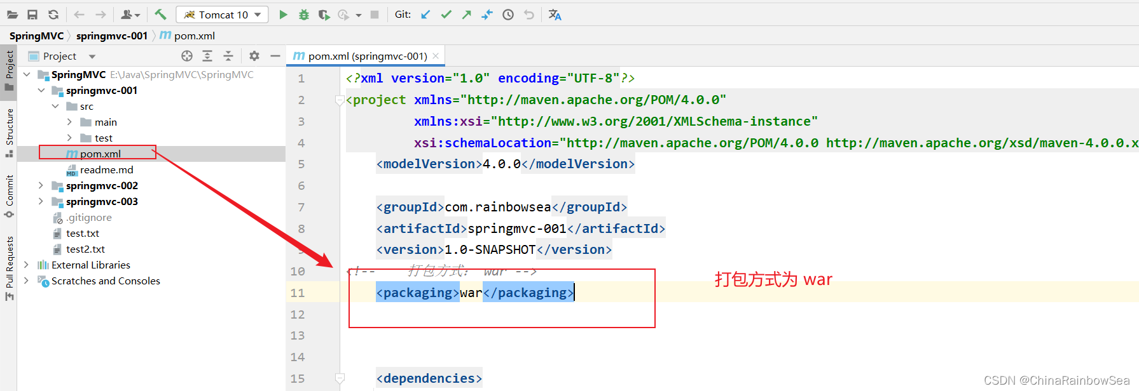Click the Git update project arrow
Screen dimensions: 1139x391
[425, 15]
